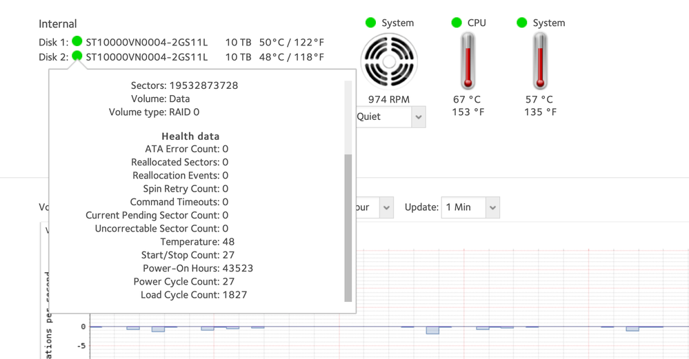
Task: Click the CPU 67 °C reading
Action: point(467,100)
